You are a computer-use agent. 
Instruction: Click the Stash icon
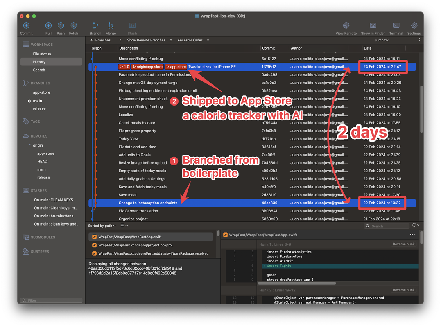point(132,25)
